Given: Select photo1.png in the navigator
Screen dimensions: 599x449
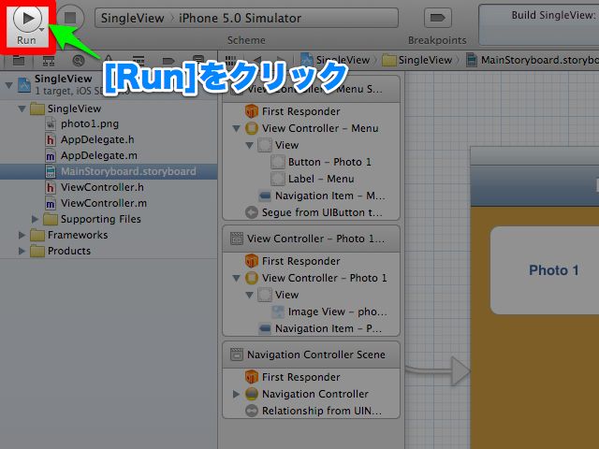Looking at the screenshot, I should point(82,123).
